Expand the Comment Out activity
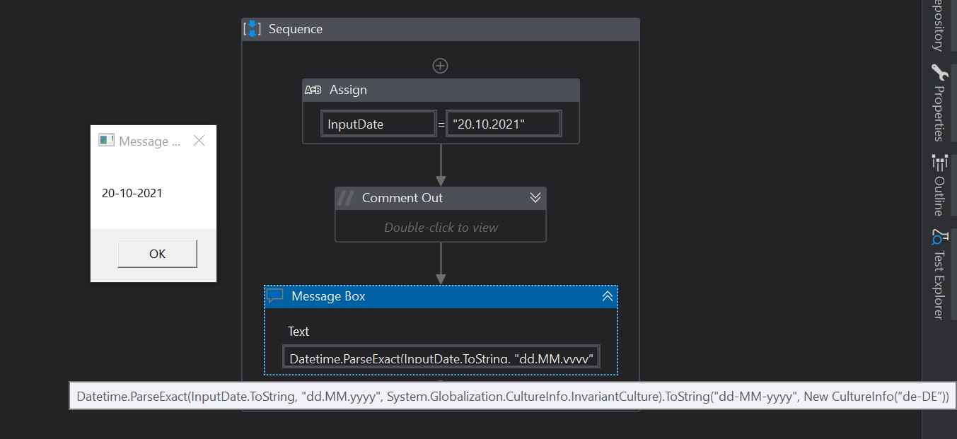 coord(535,198)
